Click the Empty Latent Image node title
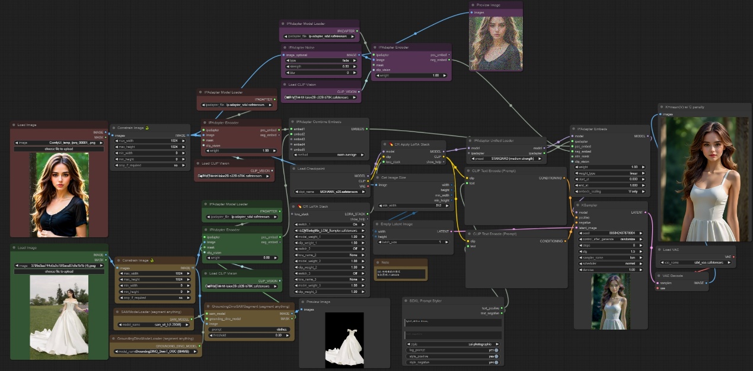The image size is (753, 371). 398,224
